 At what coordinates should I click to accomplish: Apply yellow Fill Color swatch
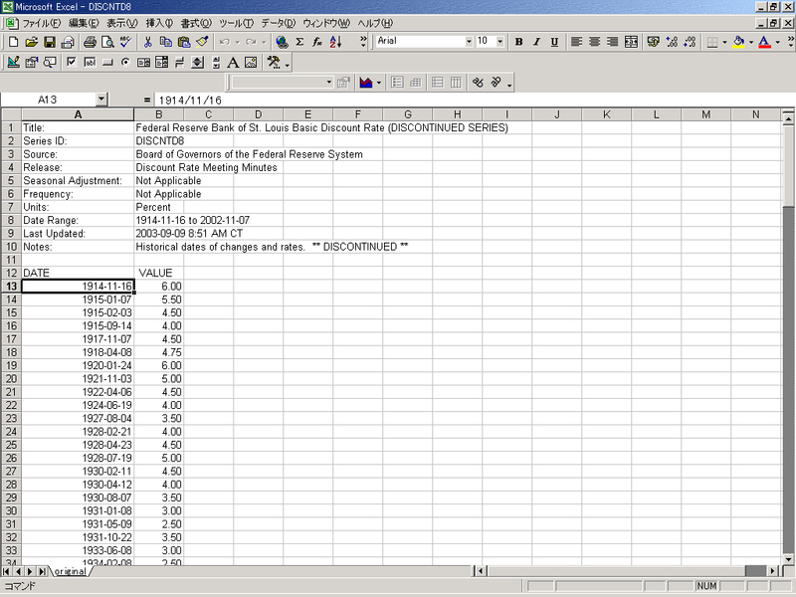[x=738, y=42]
